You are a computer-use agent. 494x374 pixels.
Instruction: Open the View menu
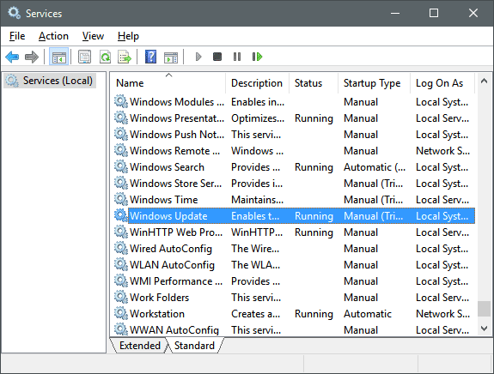point(93,36)
